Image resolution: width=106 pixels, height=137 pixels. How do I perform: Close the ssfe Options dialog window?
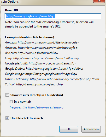point(99,1)
